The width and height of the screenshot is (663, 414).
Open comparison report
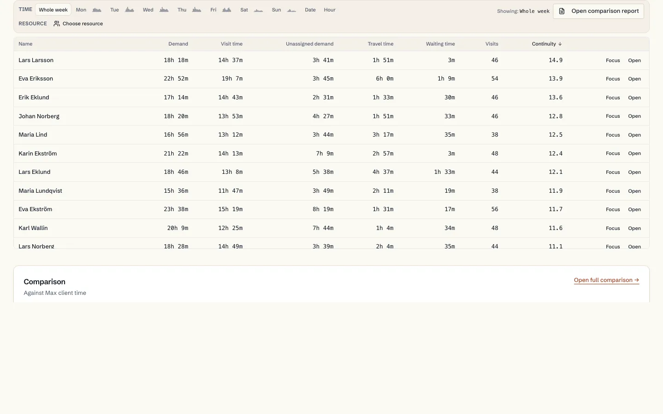point(599,11)
